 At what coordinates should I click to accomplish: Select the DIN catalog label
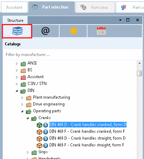click(31, 90)
